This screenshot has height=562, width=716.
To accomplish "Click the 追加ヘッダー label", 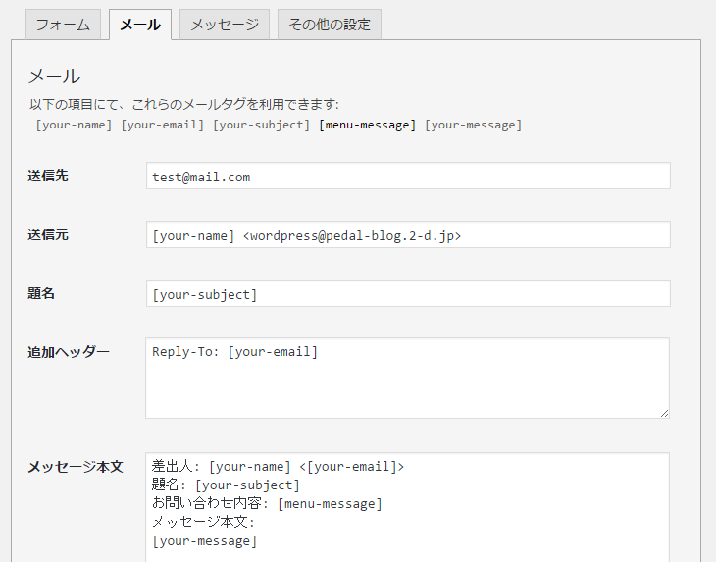I will (69, 352).
